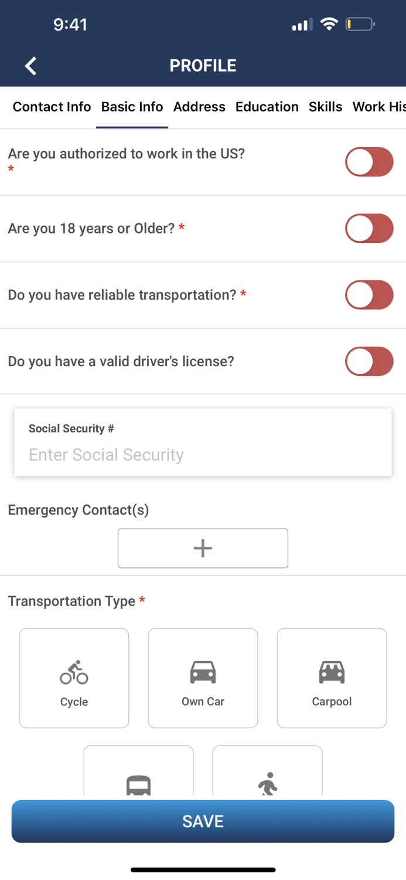Screen dimensions: 406x880
Task: Toggle valid driver's license switch
Action: [x=369, y=361]
